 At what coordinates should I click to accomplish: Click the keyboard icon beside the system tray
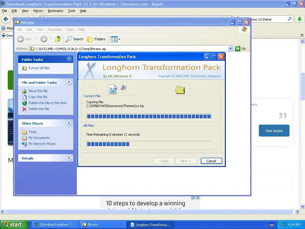272,225
